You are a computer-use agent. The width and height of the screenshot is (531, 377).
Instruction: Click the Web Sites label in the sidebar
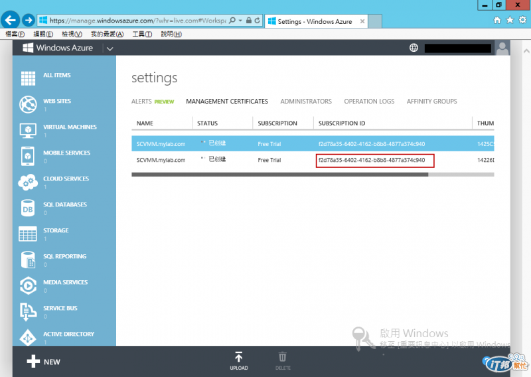tap(57, 101)
